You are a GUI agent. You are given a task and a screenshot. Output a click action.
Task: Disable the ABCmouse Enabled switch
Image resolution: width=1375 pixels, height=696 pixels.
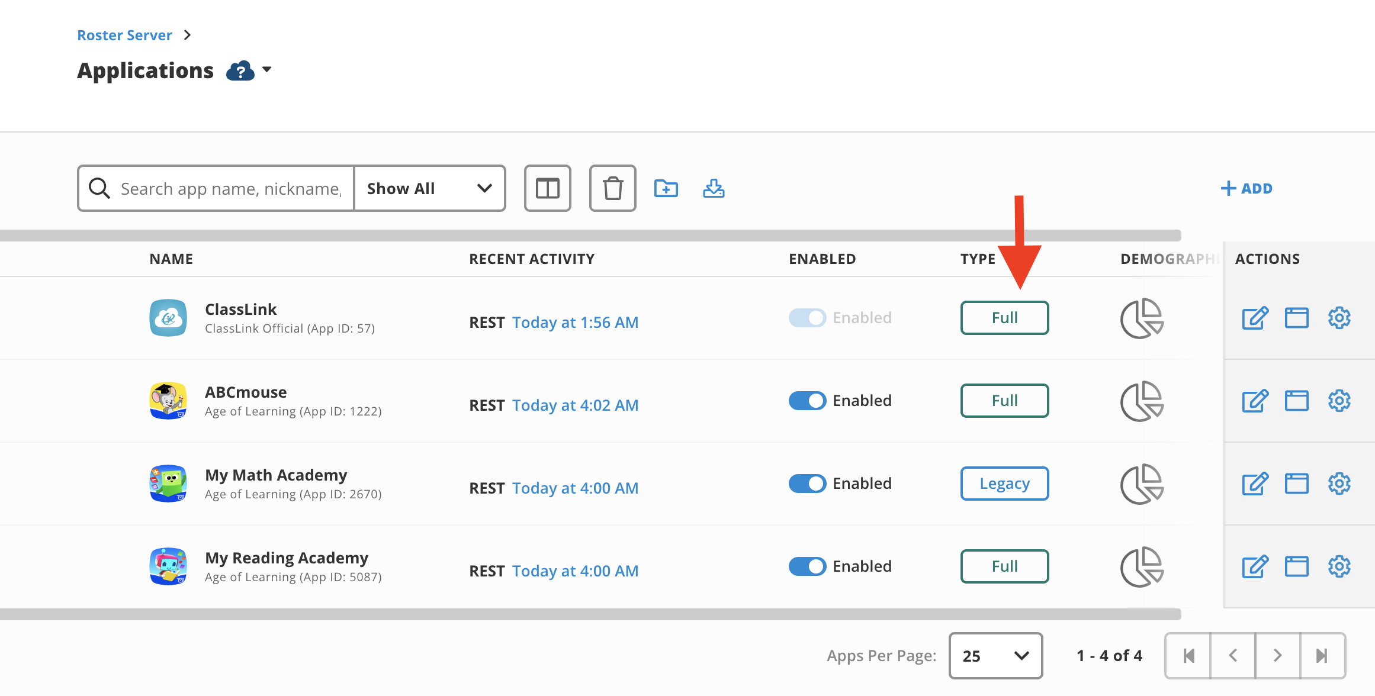coord(807,401)
